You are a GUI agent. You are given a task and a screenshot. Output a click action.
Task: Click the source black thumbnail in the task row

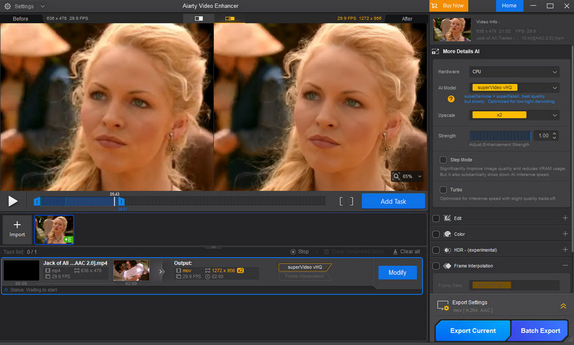pyautogui.click(x=21, y=270)
